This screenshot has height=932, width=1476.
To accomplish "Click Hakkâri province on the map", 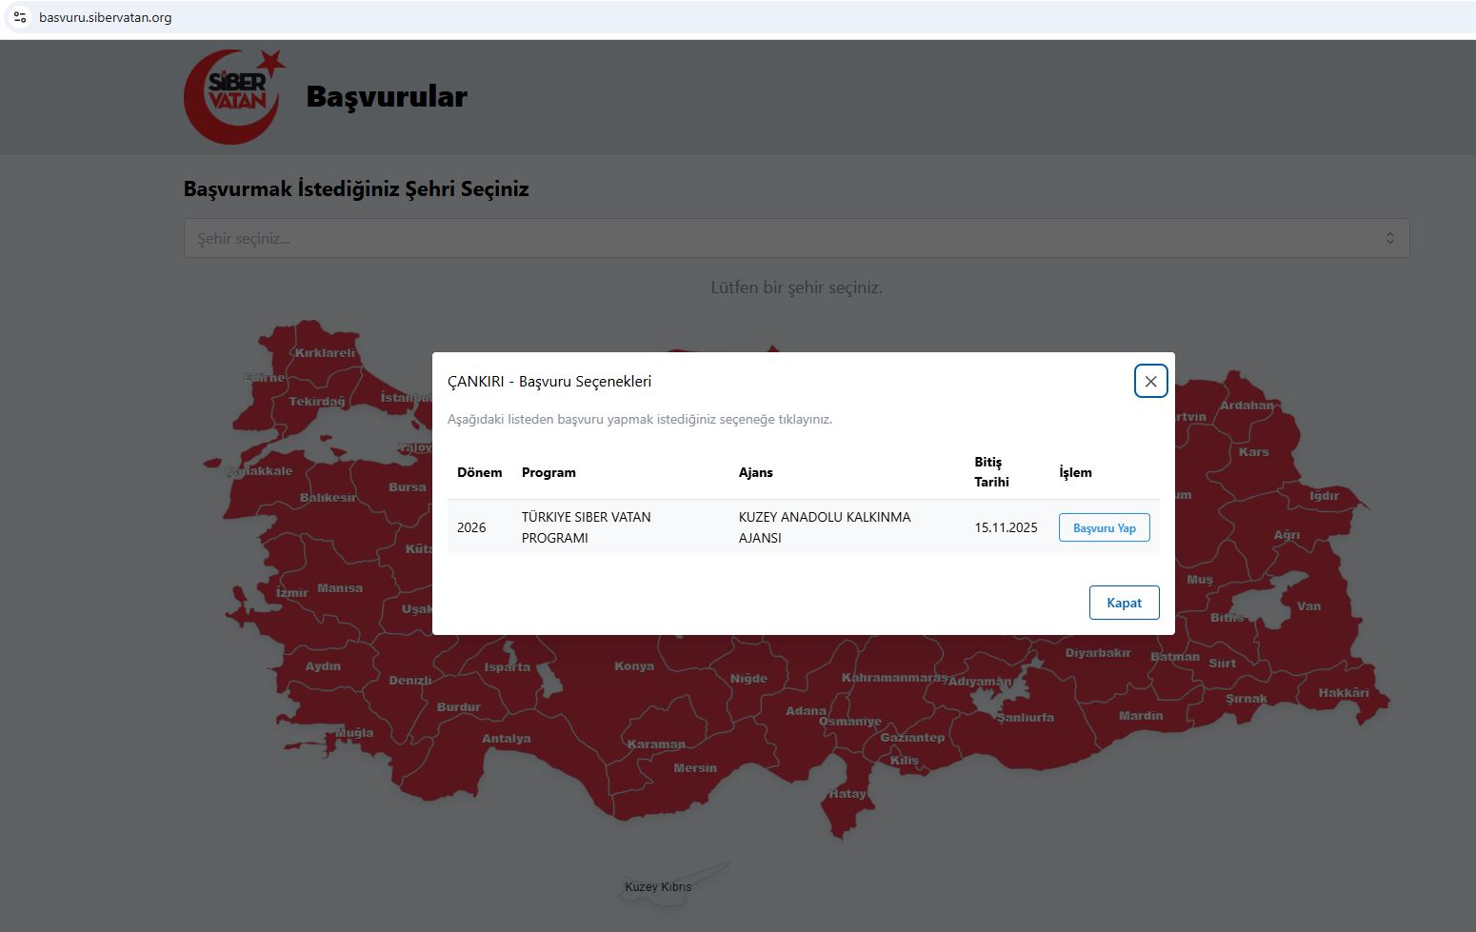I will pyautogui.click(x=1343, y=693).
